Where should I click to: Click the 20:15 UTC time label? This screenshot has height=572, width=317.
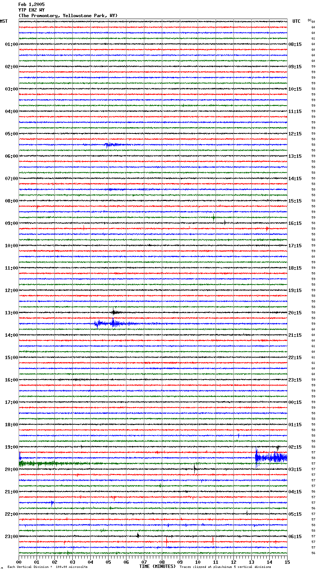coord(295,313)
